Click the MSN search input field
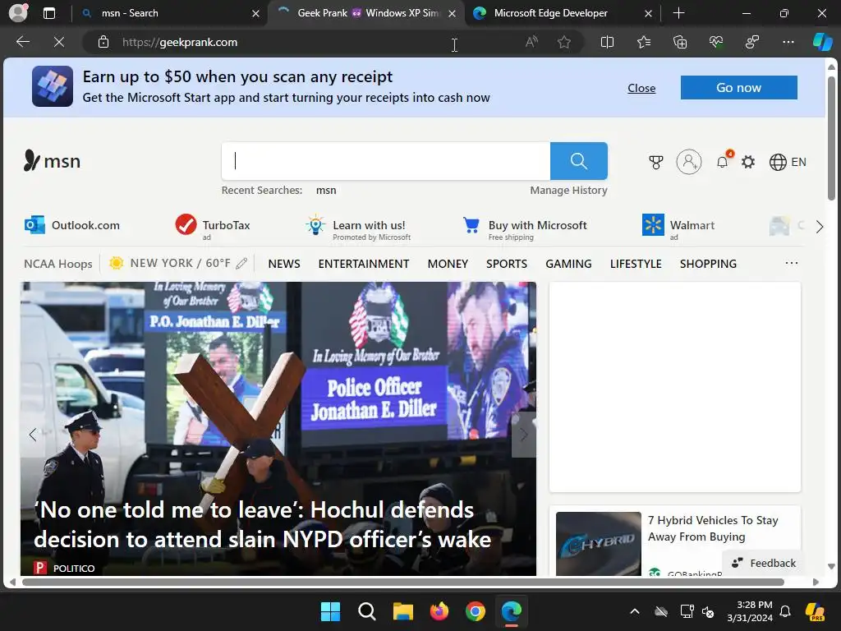The height and width of the screenshot is (631, 841). [x=386, y=161]
